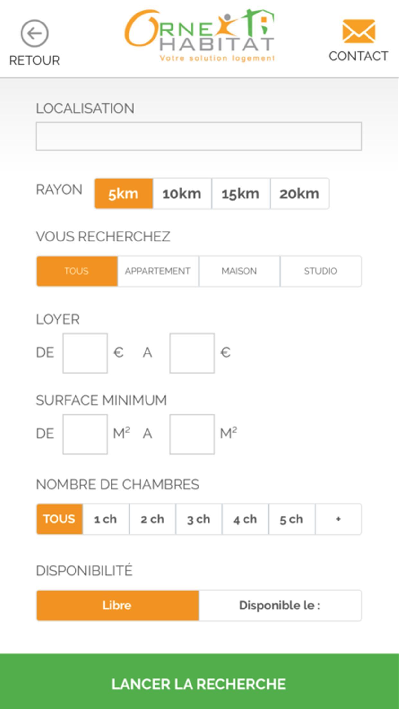Set radius to 15km
This screenshot has height=709, width=399.
click(241, 194)
